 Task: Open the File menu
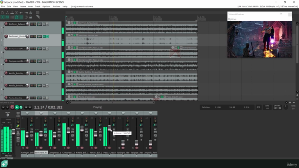point(3,7)
